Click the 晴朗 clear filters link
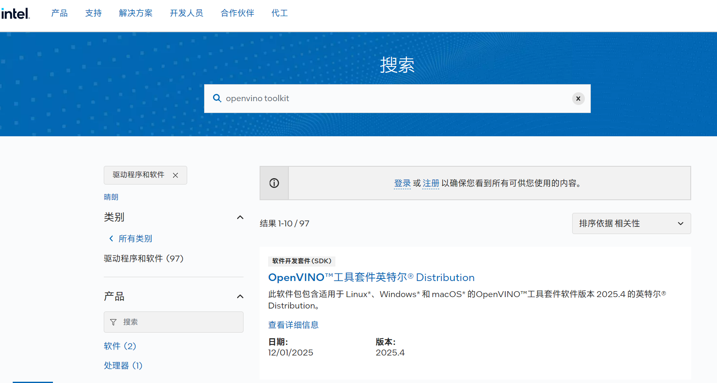Screen dimensions: 717x383 [111, 197]
